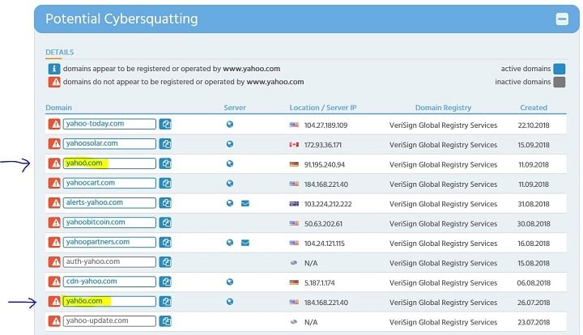Click the Domain Registry column header

coord(443,108)
